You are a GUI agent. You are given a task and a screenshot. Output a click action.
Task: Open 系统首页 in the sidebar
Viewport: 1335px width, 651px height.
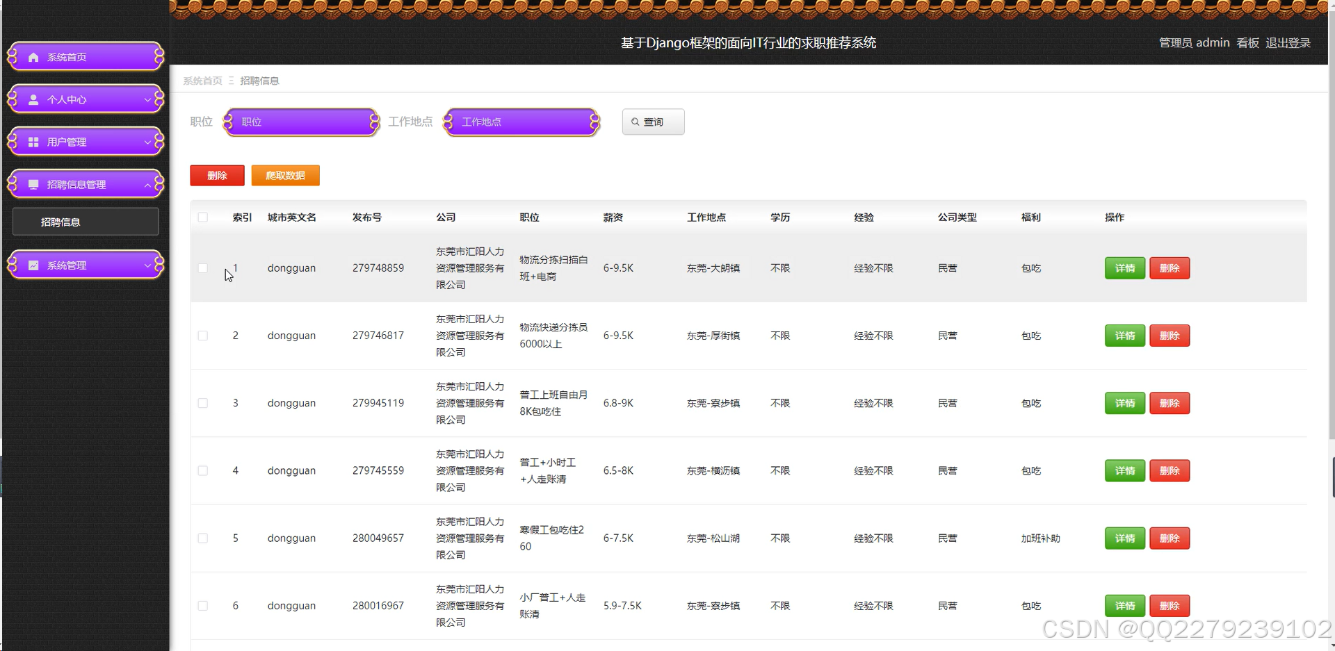click(86, 57)
